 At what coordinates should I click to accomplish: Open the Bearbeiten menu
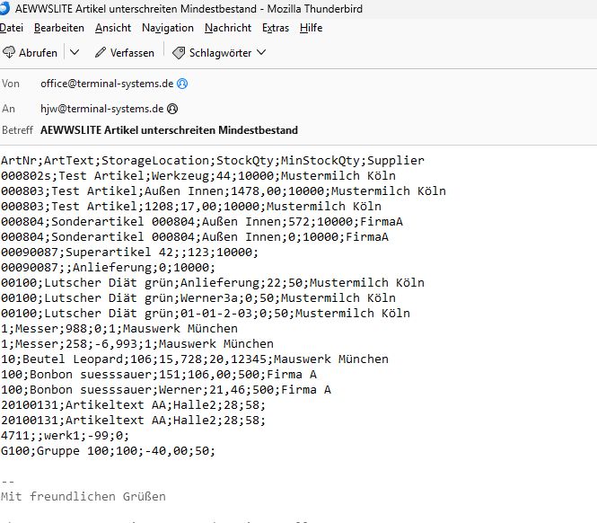pyautogui.click(x=59, y=28)
